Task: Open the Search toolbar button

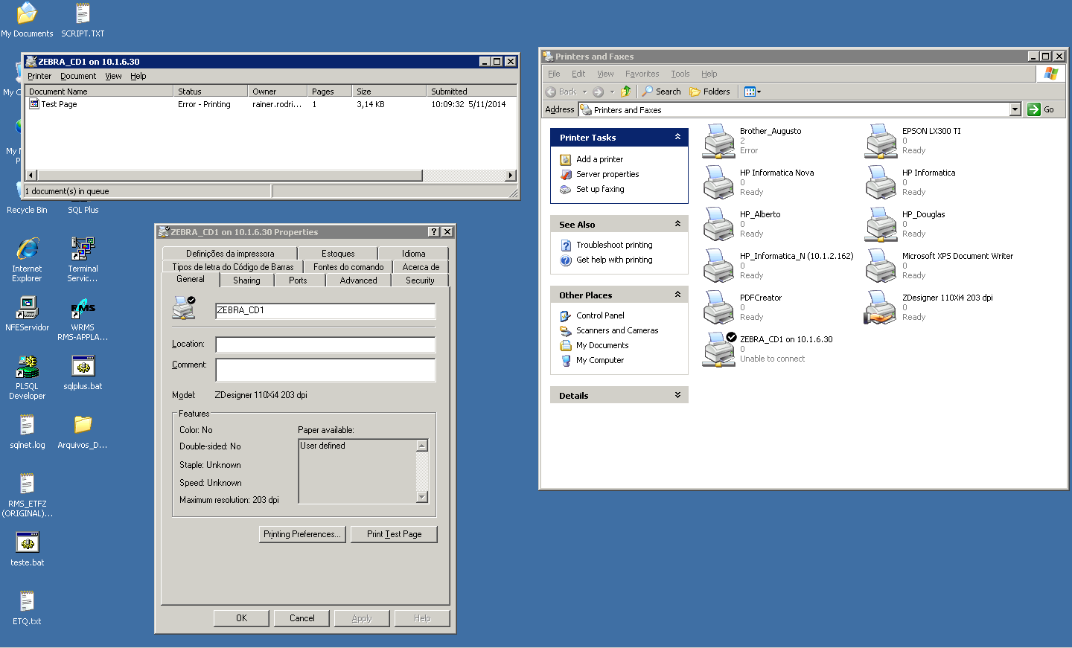Action: (x=662, y=92)
